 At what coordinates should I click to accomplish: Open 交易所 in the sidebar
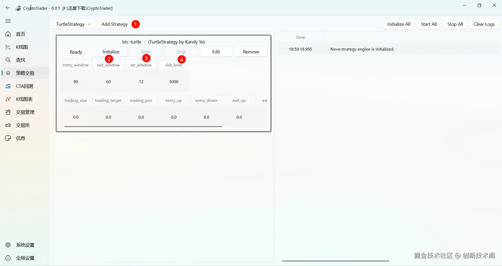[x=25, y=125]
